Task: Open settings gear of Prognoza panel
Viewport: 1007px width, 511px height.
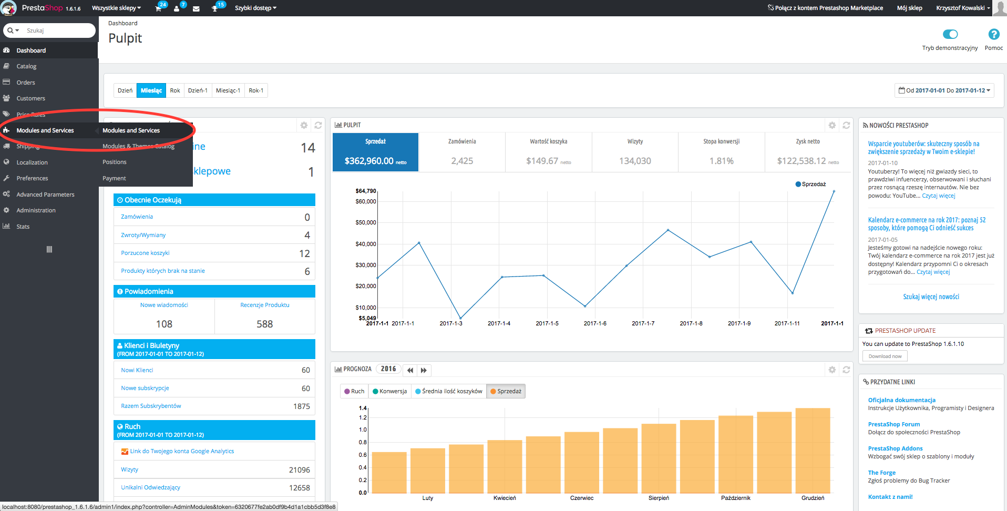Action: [x=832, y=370]
